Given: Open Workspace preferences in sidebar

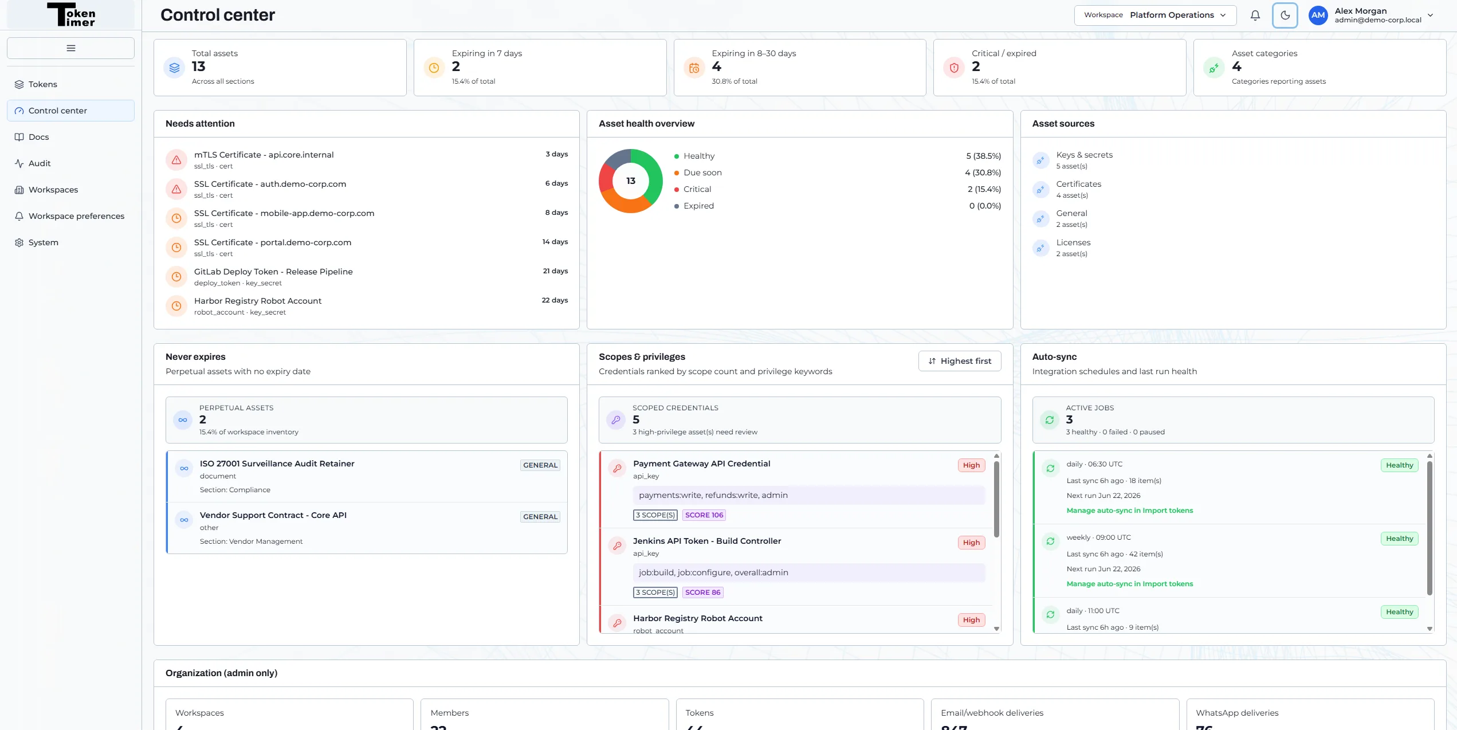Looking at the screenshot, I should 70,216.
